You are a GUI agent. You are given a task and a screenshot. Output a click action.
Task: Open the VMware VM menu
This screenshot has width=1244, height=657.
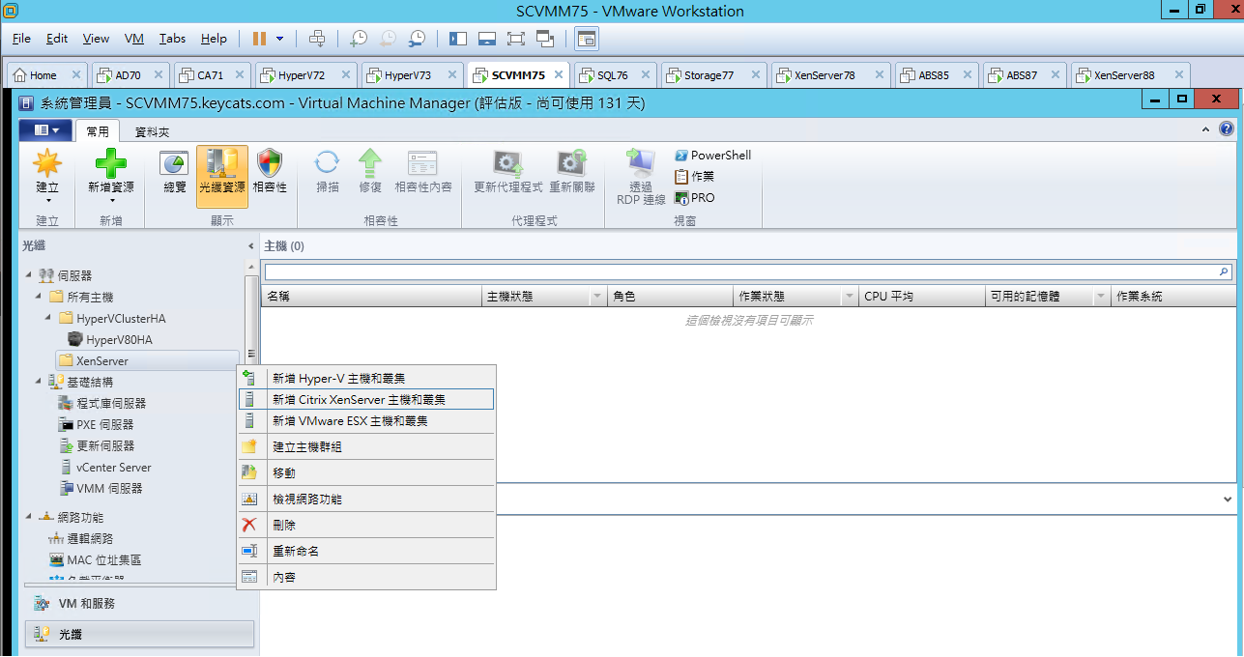click(x=134, y=39)
